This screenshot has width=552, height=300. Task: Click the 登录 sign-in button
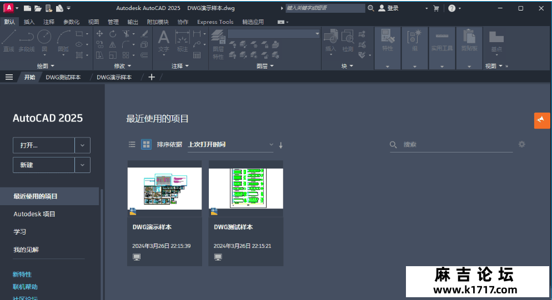[388, 8]
